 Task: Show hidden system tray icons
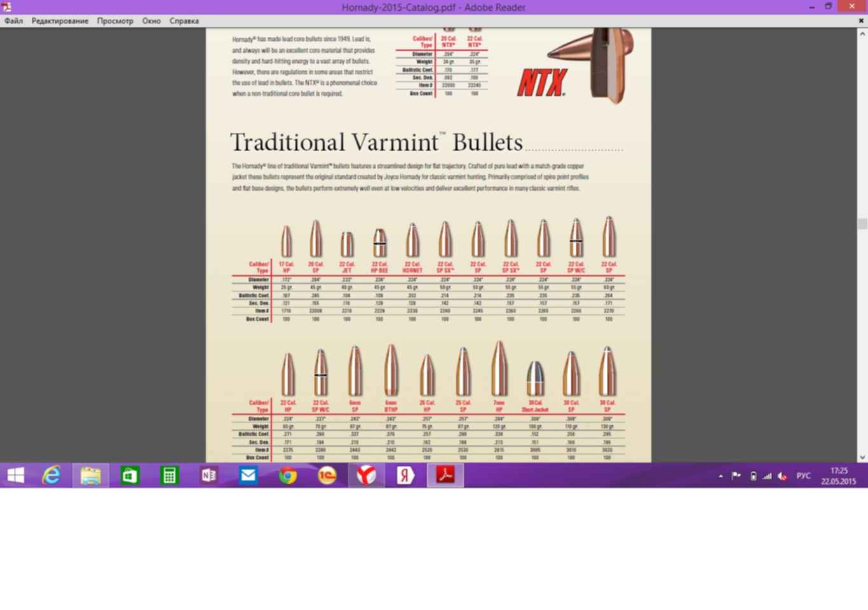click(x=721, y=476)
